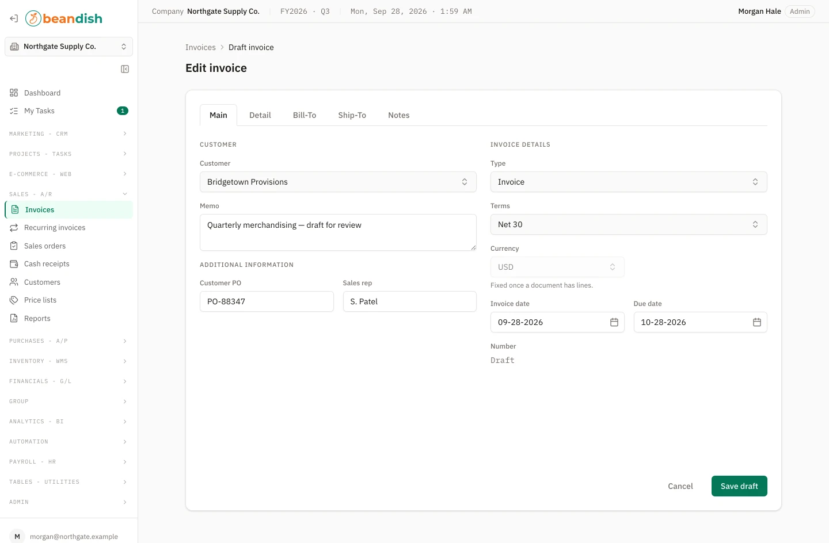829x543 pixels.
Task: Select Invoices in the sidebar
Action: pyautogui.click(x=69, y=210)
